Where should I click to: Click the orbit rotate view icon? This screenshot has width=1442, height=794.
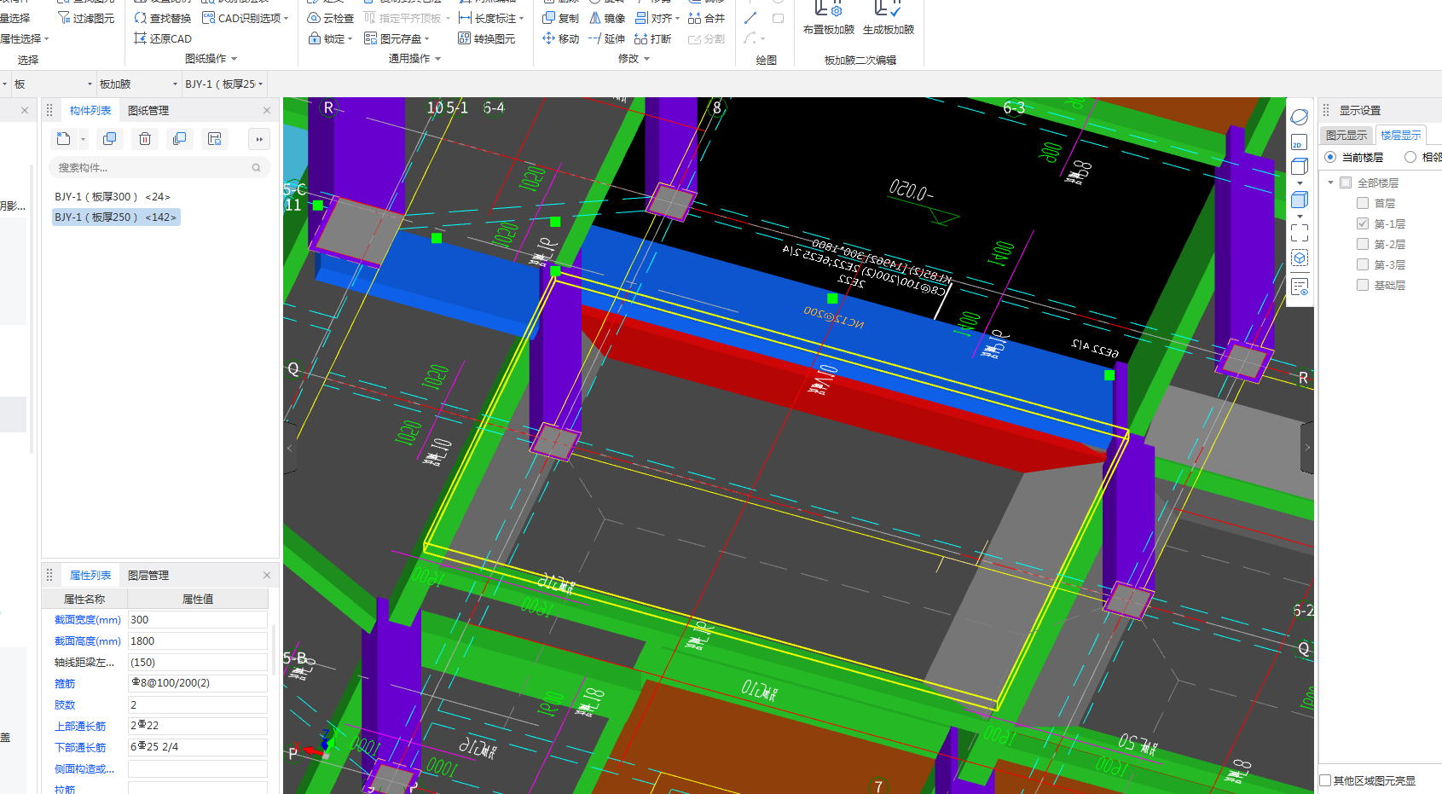tap(1299, 117)
